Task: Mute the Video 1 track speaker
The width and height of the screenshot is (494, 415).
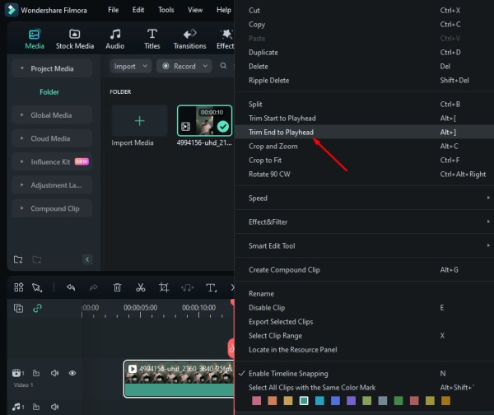Action: 54,373
